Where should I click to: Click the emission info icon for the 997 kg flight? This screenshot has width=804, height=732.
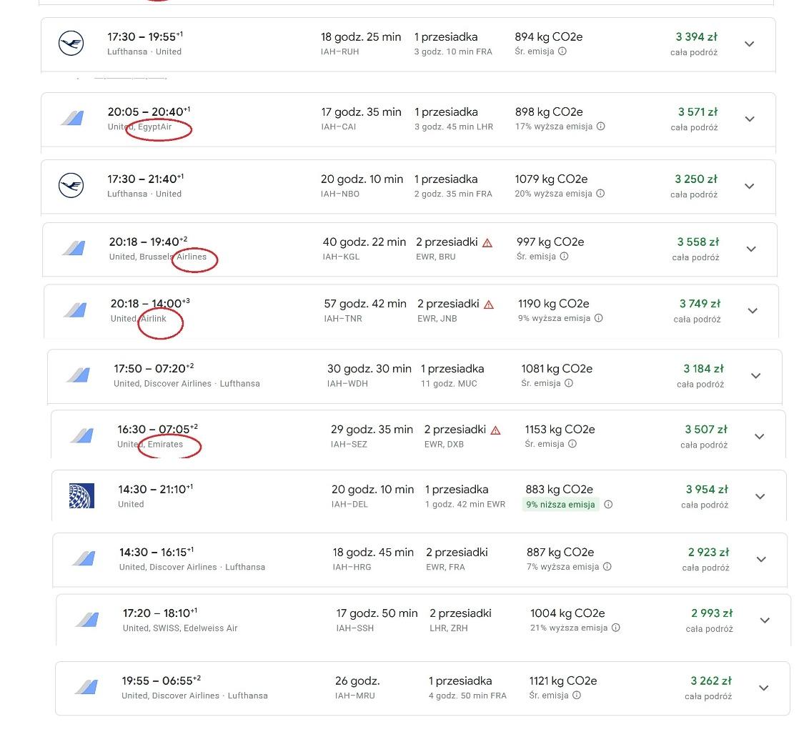[x=564, y=257]
